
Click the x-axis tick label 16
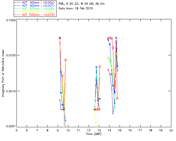coord(130,130)
